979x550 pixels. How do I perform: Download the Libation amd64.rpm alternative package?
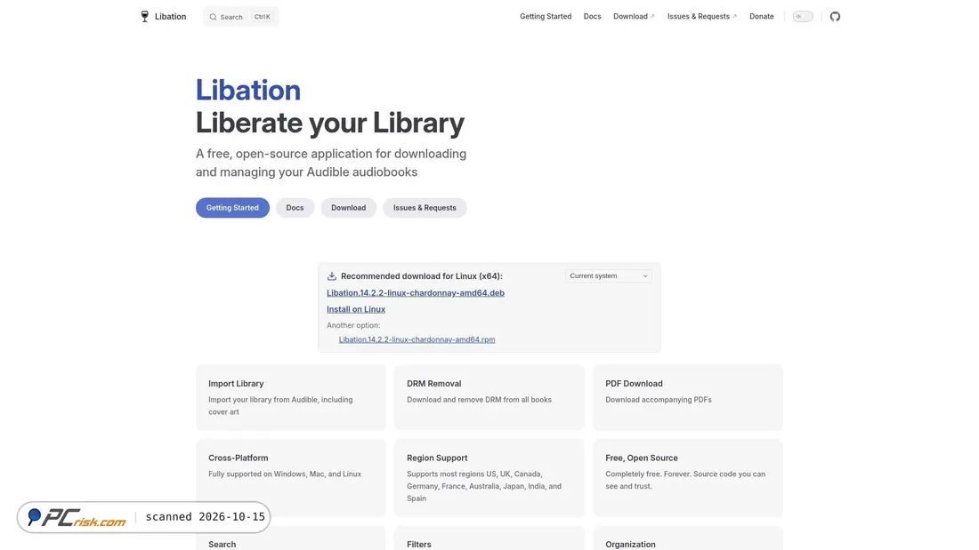417,339
